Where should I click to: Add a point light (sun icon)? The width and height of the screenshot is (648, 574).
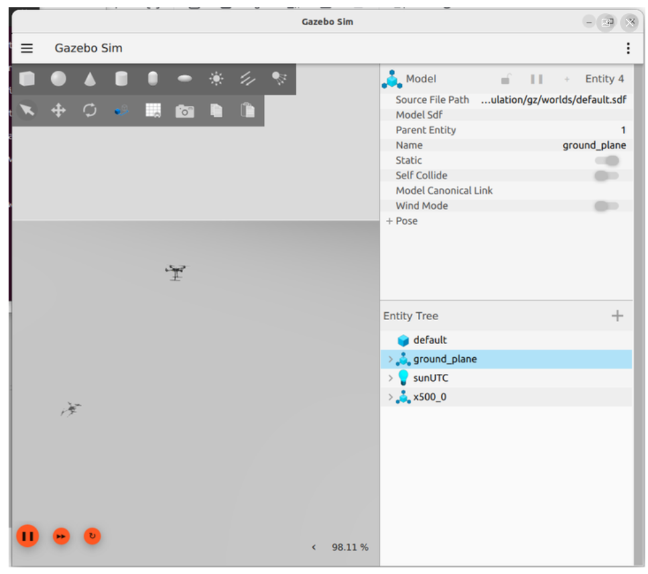216,78
